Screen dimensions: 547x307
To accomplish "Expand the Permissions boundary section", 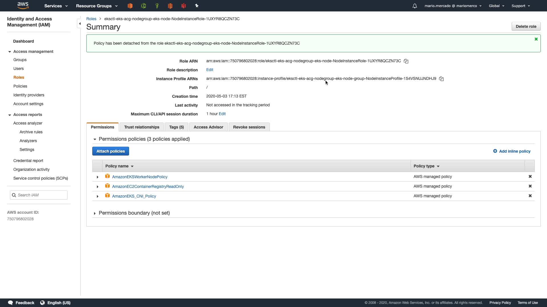I will click(95, 213).
